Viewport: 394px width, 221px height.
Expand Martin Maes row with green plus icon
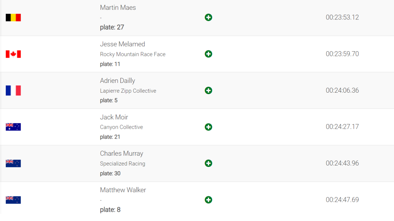pos(208,17)
